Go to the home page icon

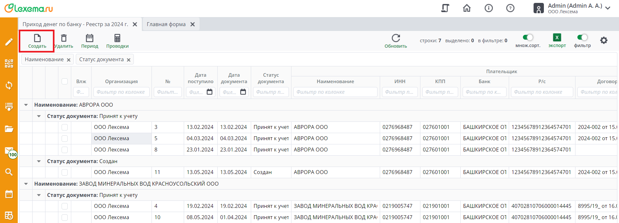[x=467, y=8]
